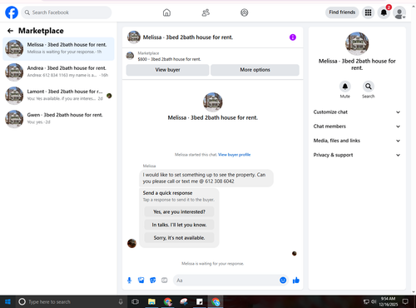Click the listing thumbnail in Marketplace header
The height and width of the screenshot is (308, 416).
pyautogui.click(x=130, y=56)
